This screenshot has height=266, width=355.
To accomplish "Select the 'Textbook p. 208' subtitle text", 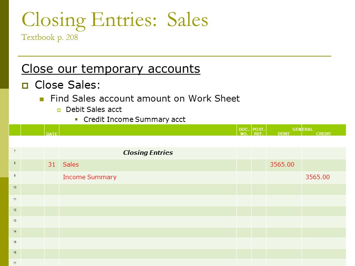I will [50, 38].
